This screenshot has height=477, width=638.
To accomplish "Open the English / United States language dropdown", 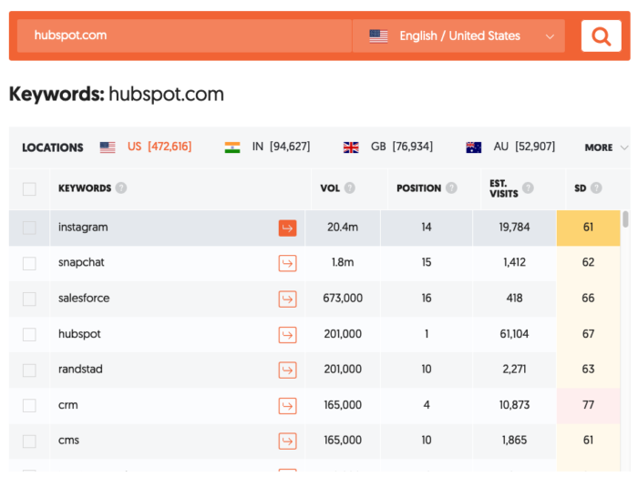I will coord(458,36).
